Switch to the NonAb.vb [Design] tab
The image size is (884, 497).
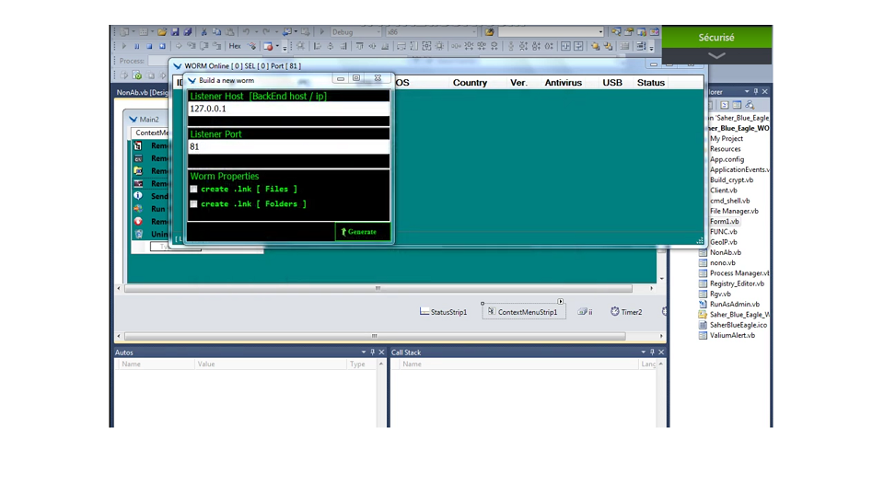142,92
